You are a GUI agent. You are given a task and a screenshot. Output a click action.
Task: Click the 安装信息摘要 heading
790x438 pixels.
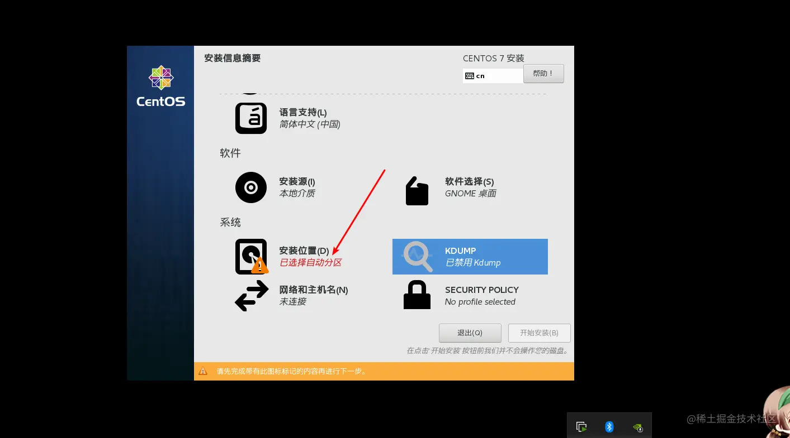[232, 58]
